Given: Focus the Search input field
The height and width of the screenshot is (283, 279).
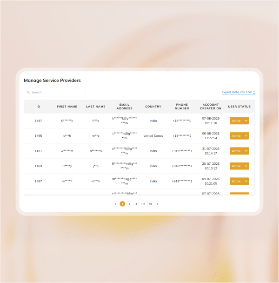Looking at the screenshot, I should coord(54,92).
